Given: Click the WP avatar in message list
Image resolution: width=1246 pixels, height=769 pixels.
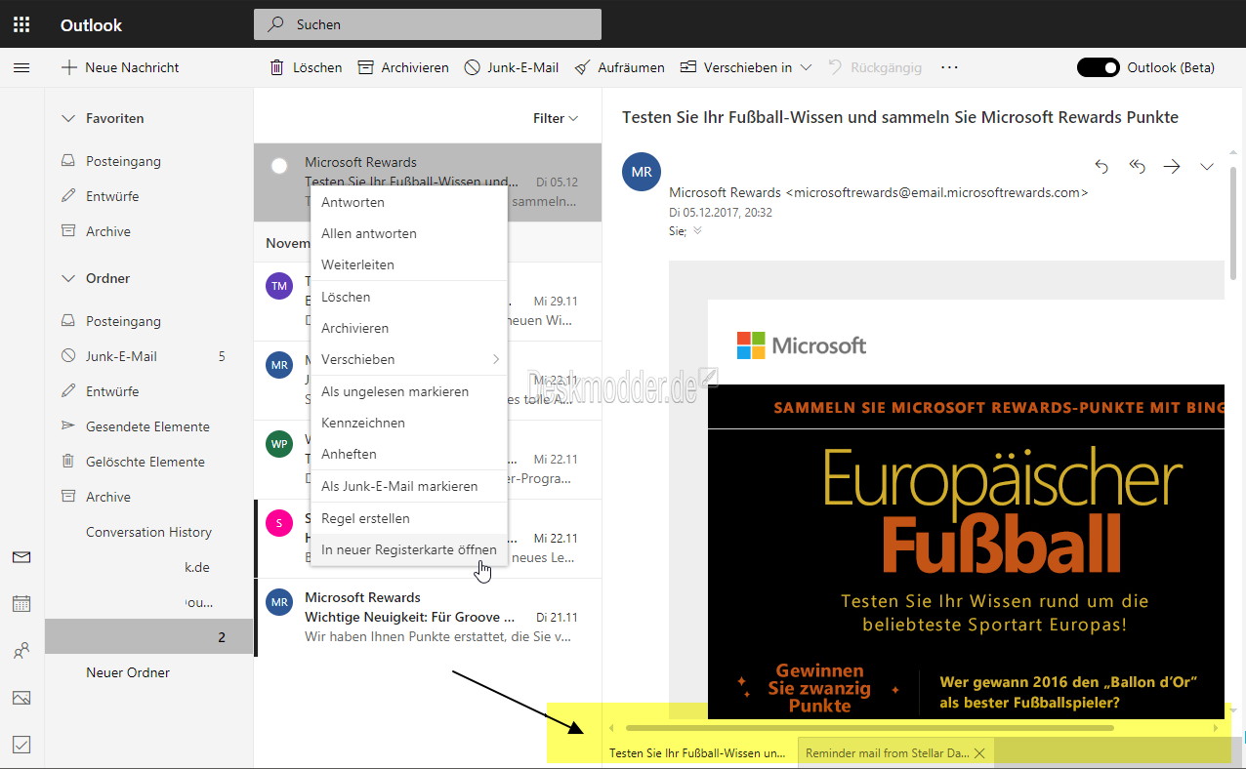Looking at the screenshot, I should point(279,444).
